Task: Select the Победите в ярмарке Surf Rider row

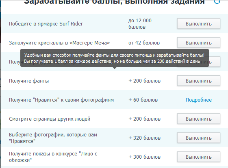Action: (x=115, y=23)
